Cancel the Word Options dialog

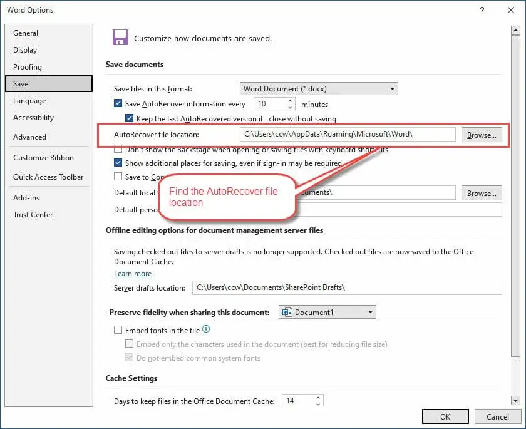point(497,416)
